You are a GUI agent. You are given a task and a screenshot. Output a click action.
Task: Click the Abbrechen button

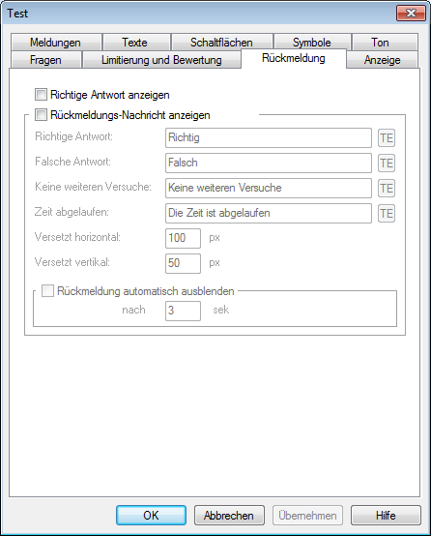pos(229,515)
